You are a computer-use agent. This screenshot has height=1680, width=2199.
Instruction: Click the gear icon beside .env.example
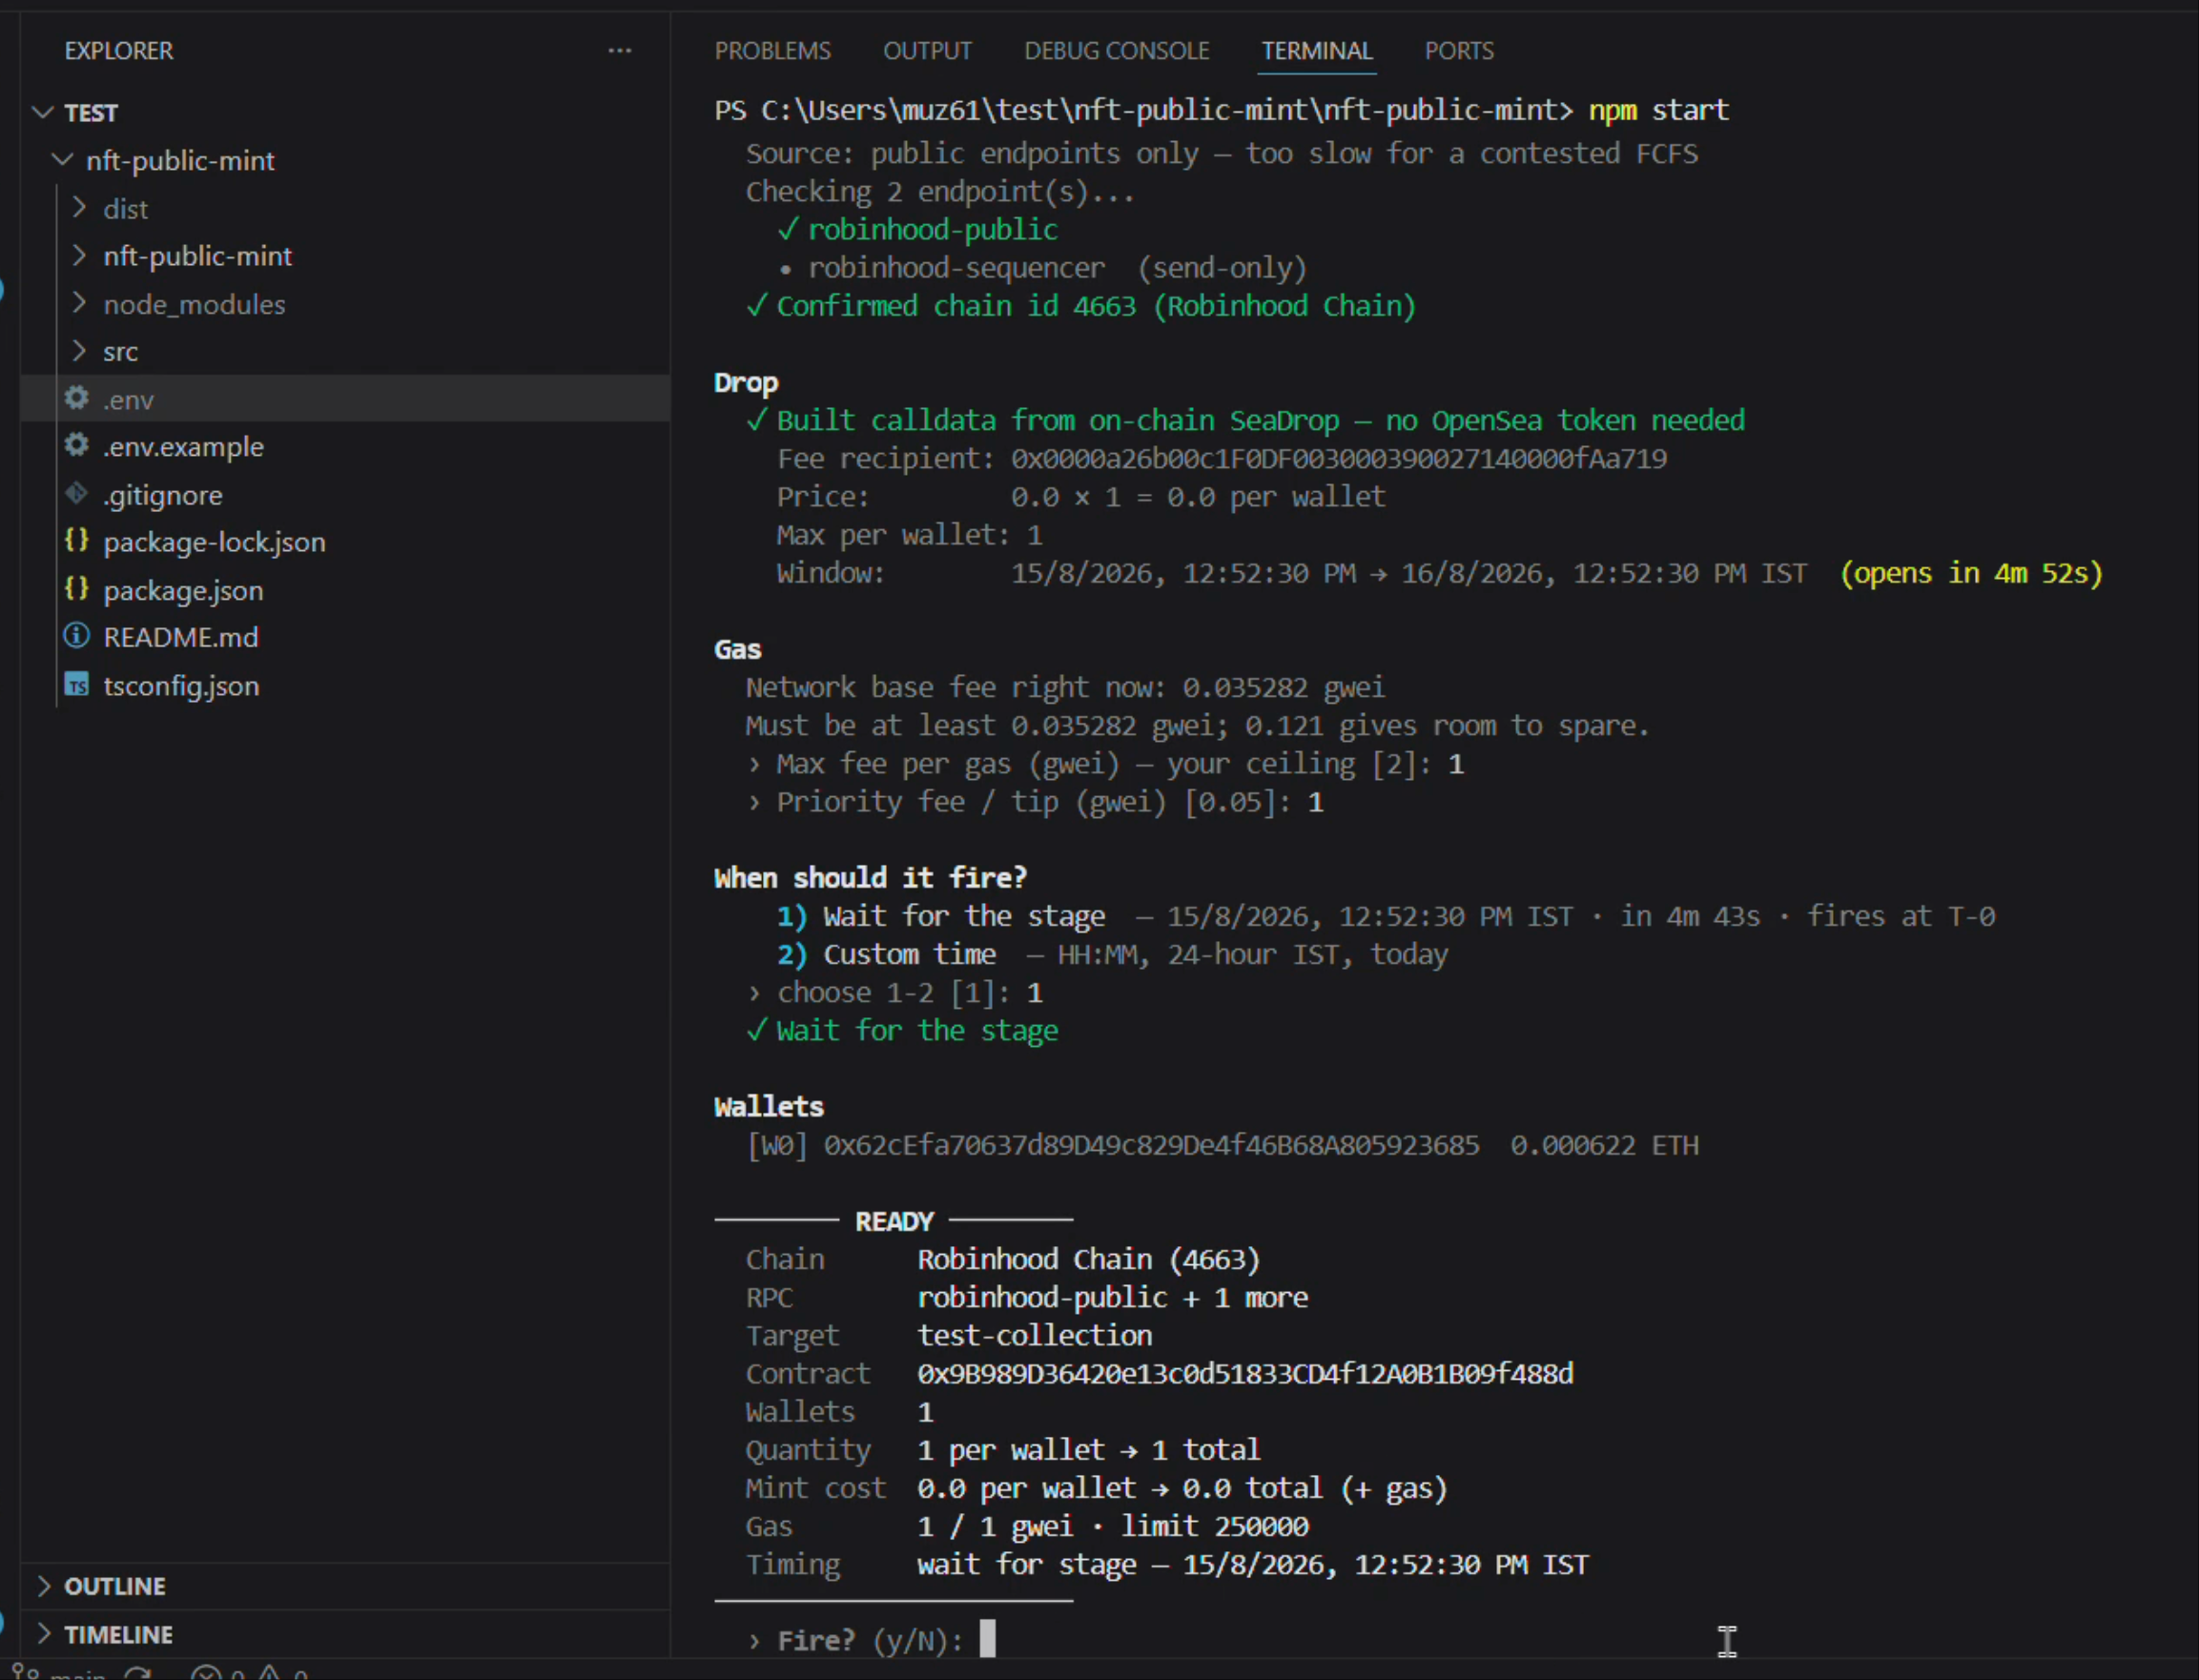tap(77, 446)
